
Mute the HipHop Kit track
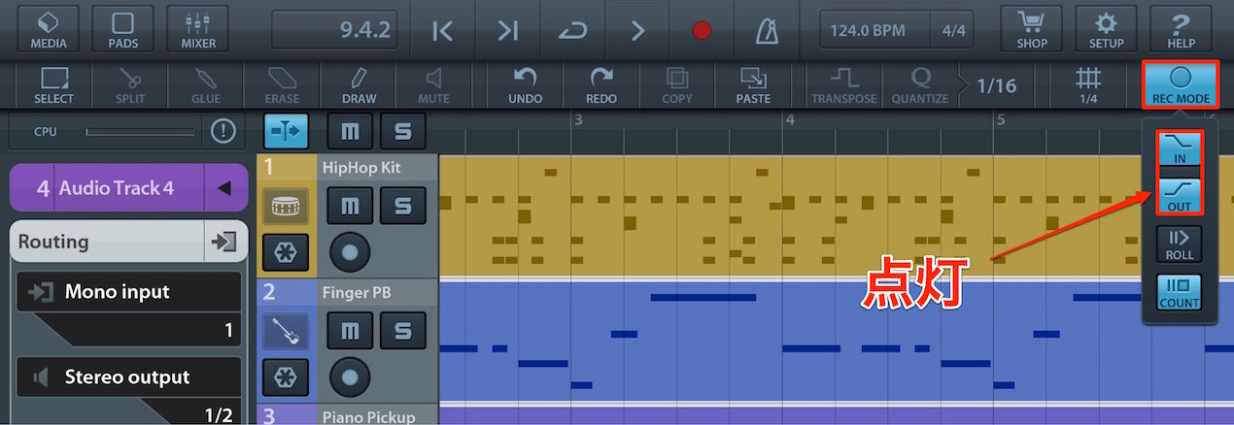pyautogui.click(x=349, y=206)
